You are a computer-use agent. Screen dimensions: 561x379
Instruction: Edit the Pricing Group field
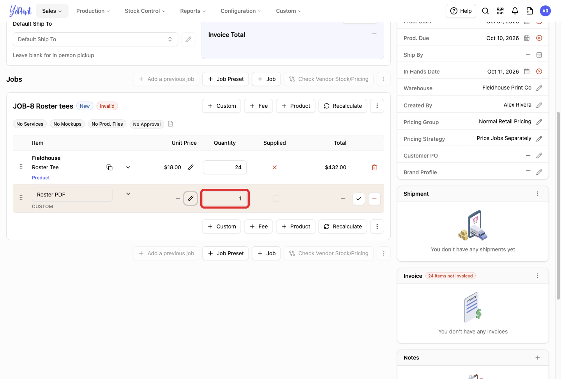pos(539,122)
